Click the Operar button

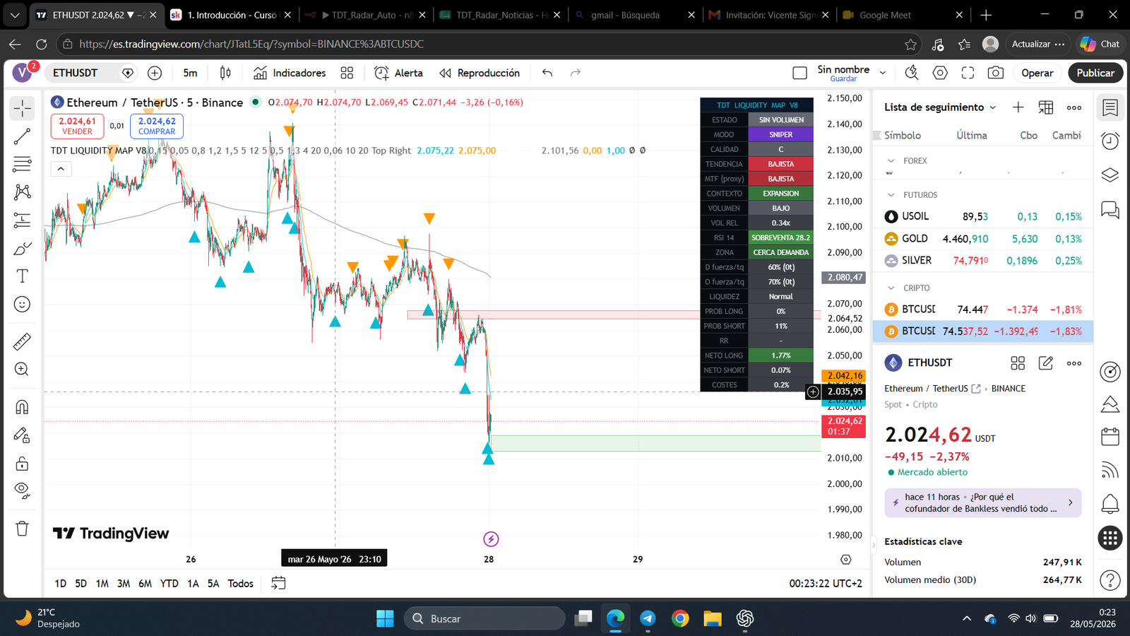click(1037, 73)
